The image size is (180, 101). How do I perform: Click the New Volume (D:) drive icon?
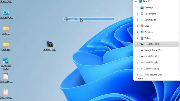pos(142,50)
